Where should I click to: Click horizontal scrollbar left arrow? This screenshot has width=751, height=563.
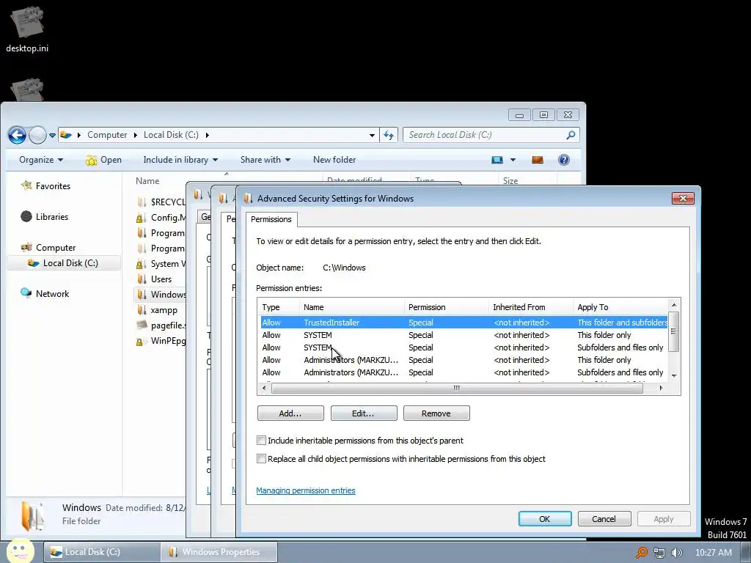(264, 389)
